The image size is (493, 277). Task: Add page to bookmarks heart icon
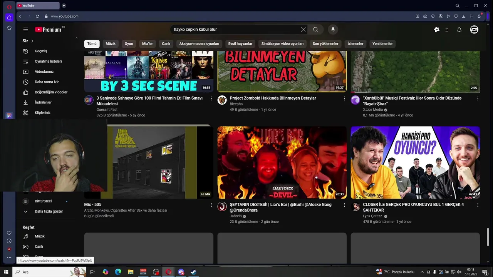[456, 16]
